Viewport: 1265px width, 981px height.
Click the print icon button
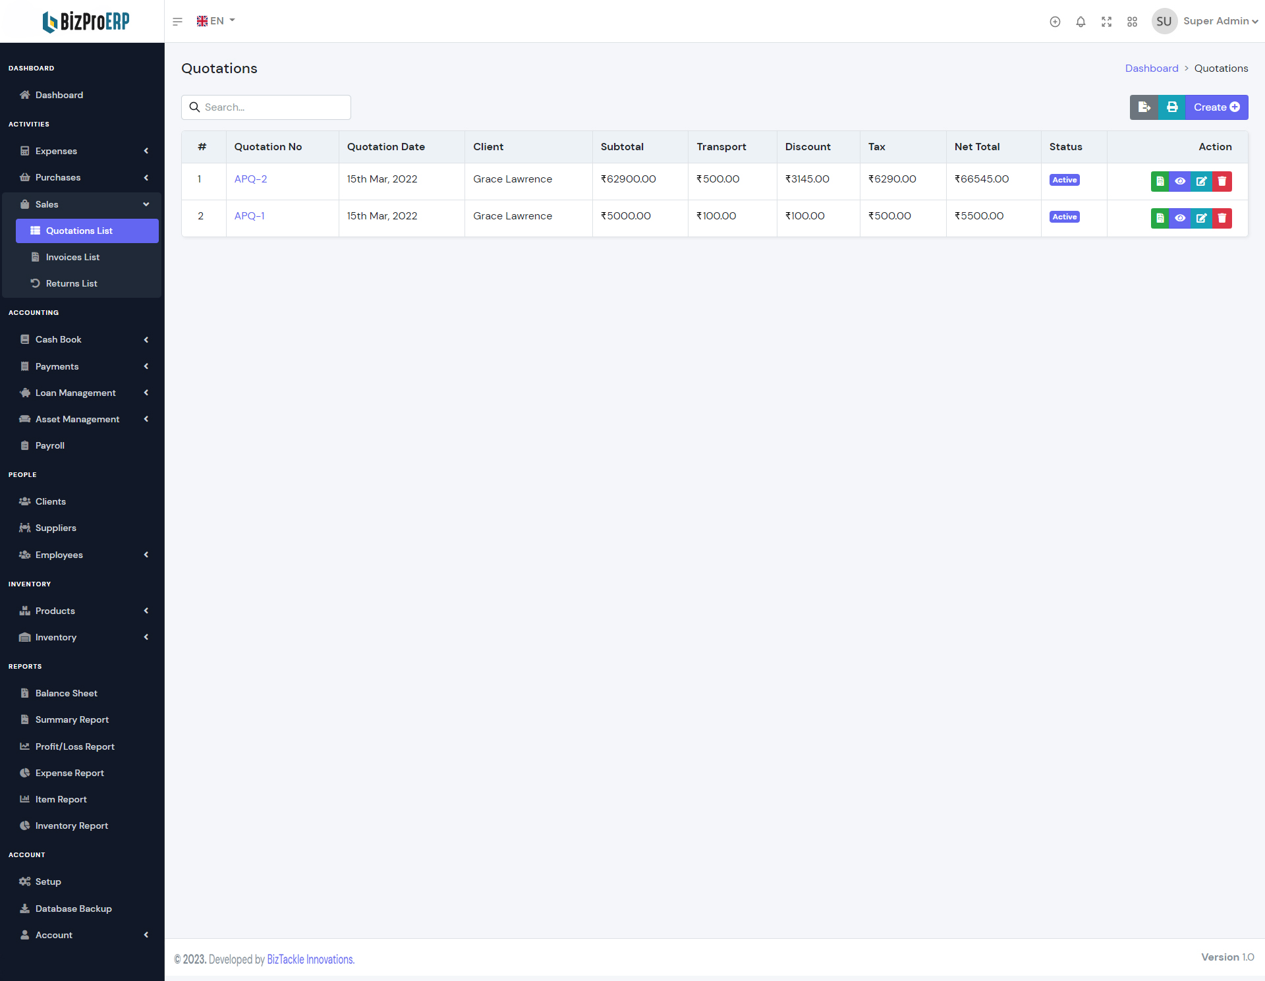[x=1172, y=107]
